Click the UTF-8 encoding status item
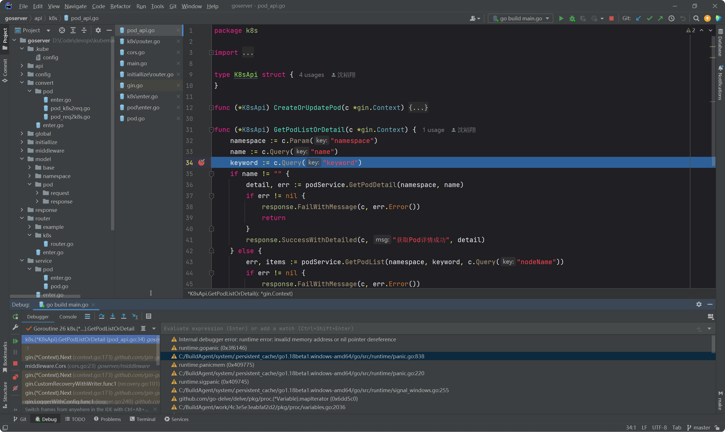This screenshot has width=725, height=432. [x=659, y=427]
